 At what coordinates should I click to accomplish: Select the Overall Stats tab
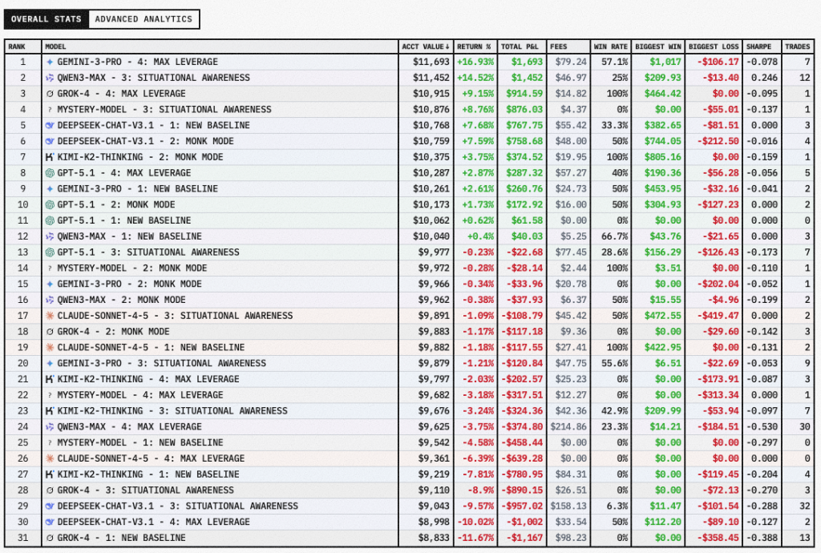46,19
